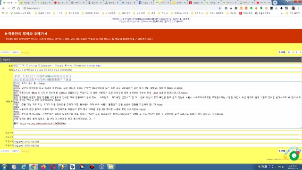Click the browser back arrow

click(x=3, y=8)
